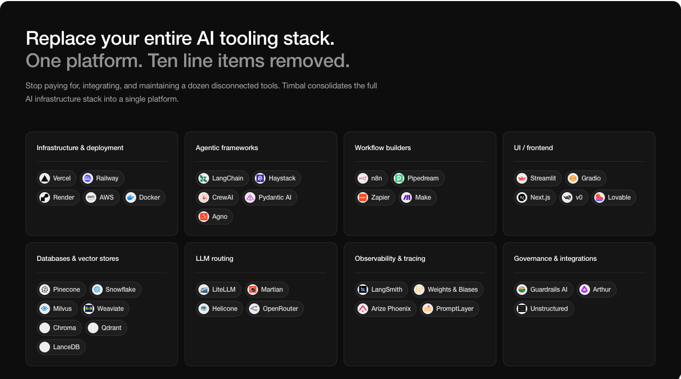The width and height of the screenshot is (681, 379).
Task: Click the Make logo icon
Action: tap(407, 197)
